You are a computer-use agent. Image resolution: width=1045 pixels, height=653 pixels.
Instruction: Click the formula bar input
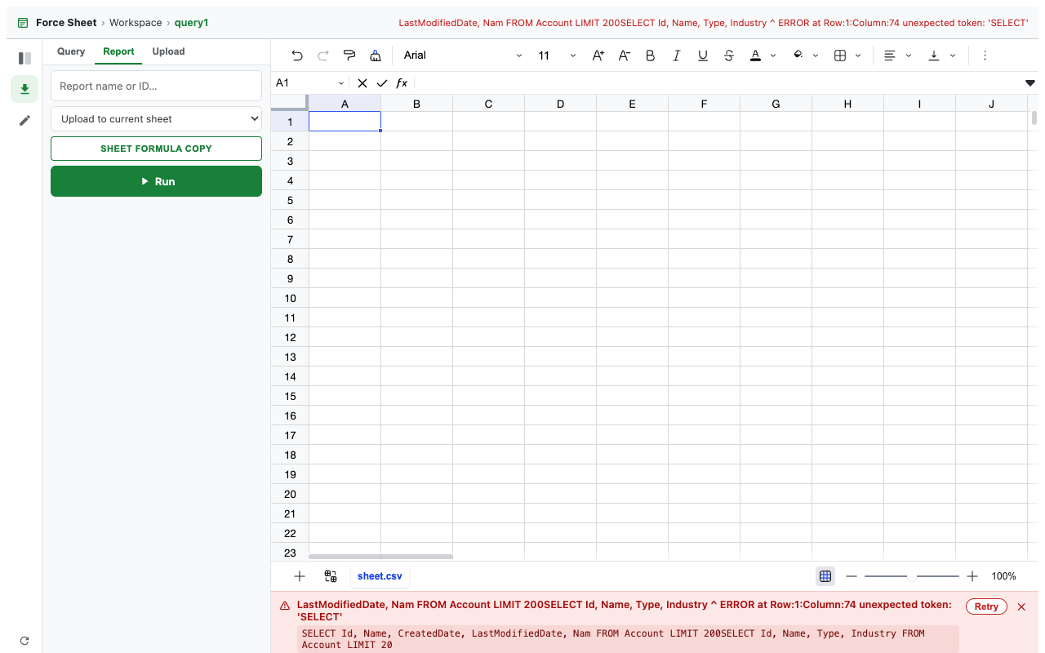click(x=718, y=83)
